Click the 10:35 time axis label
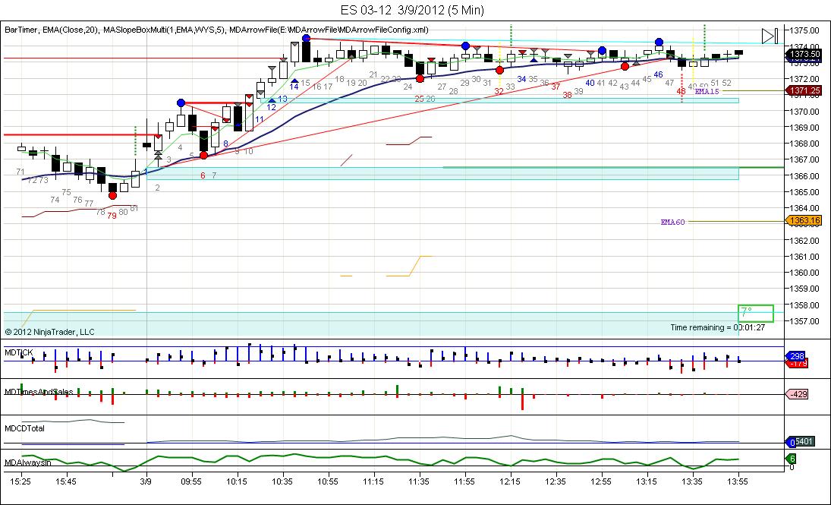The image size is (831, 505). [282, 481]
